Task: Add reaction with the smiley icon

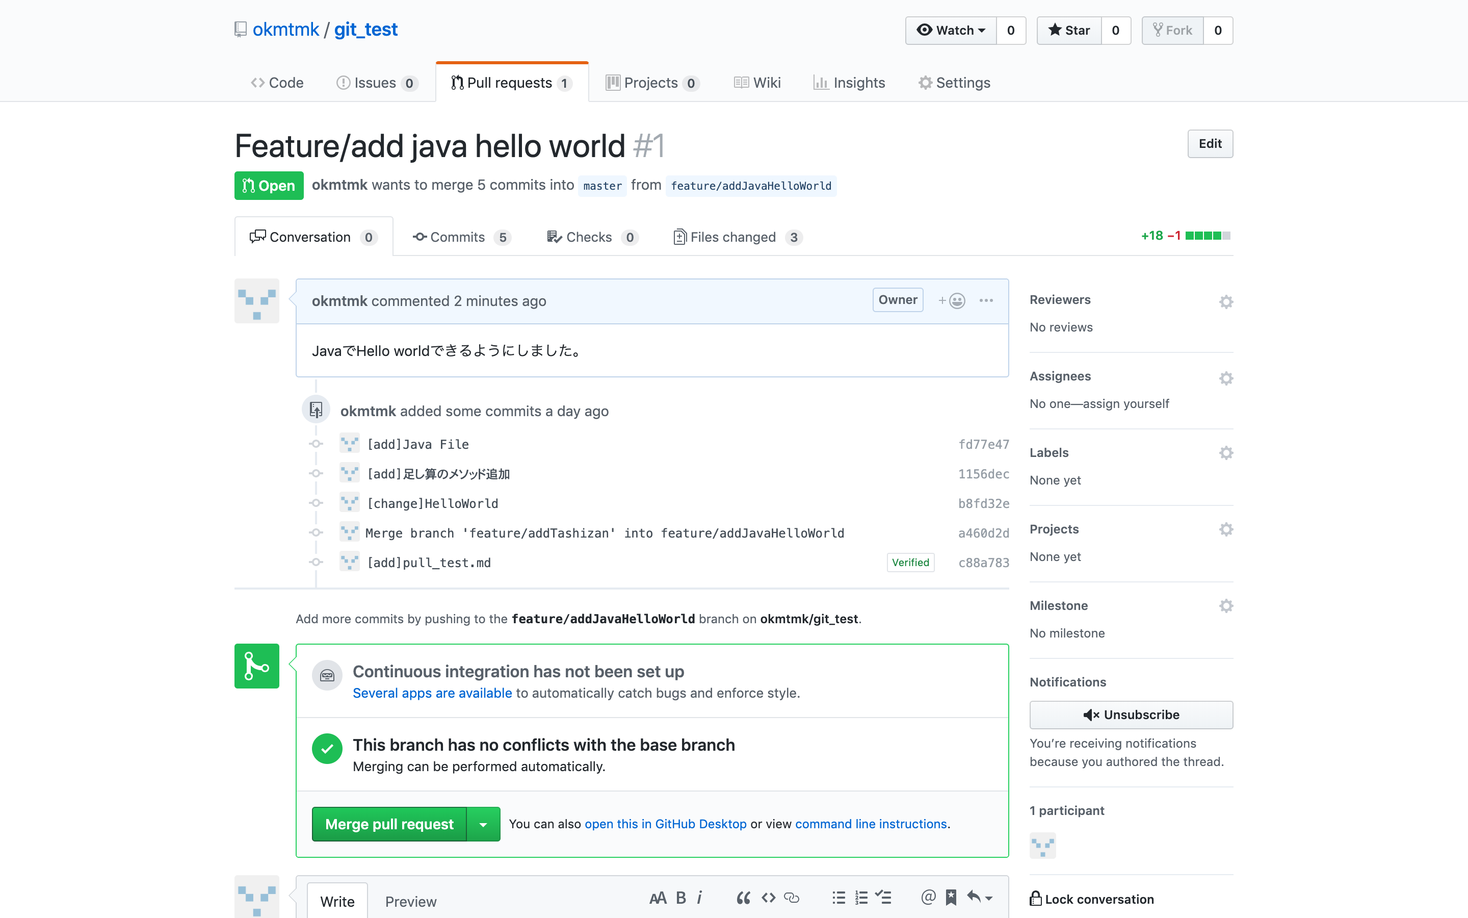Action: (x=952, y=300)
